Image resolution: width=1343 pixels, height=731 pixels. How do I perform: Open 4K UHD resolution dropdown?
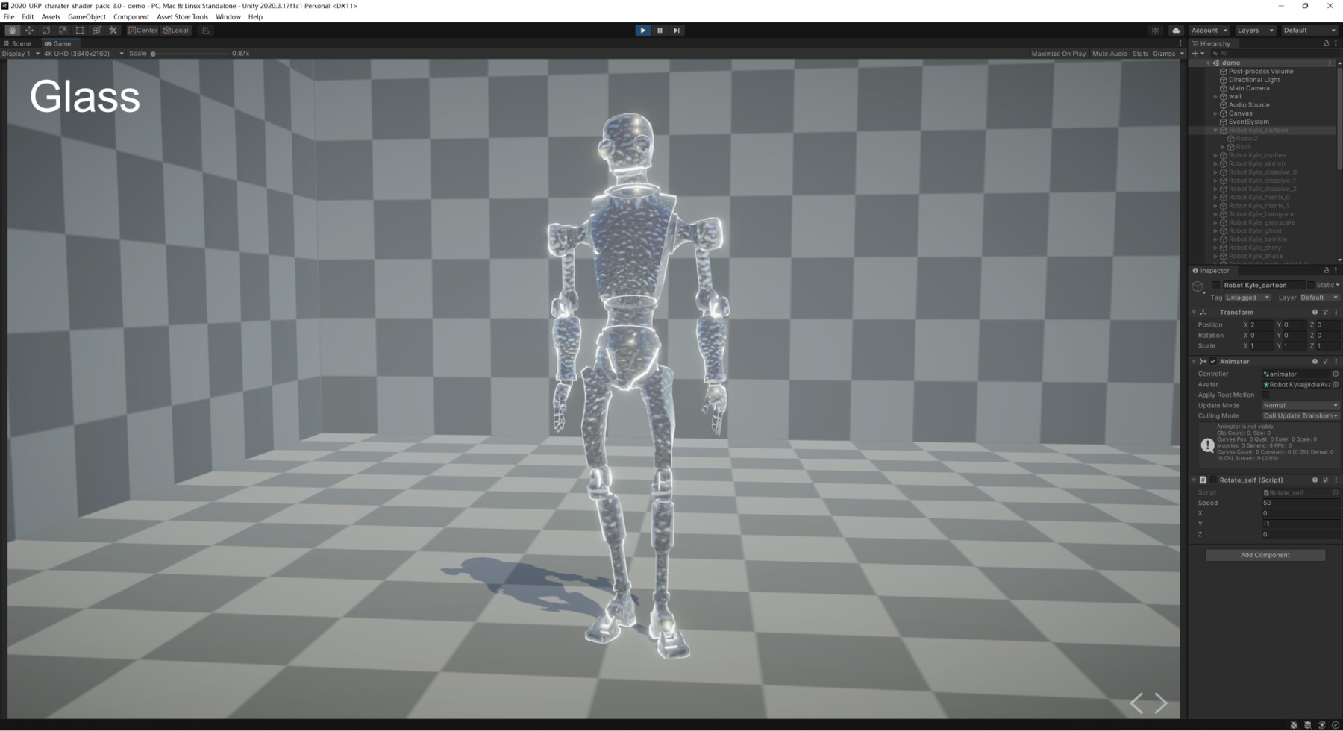(84, 54)
